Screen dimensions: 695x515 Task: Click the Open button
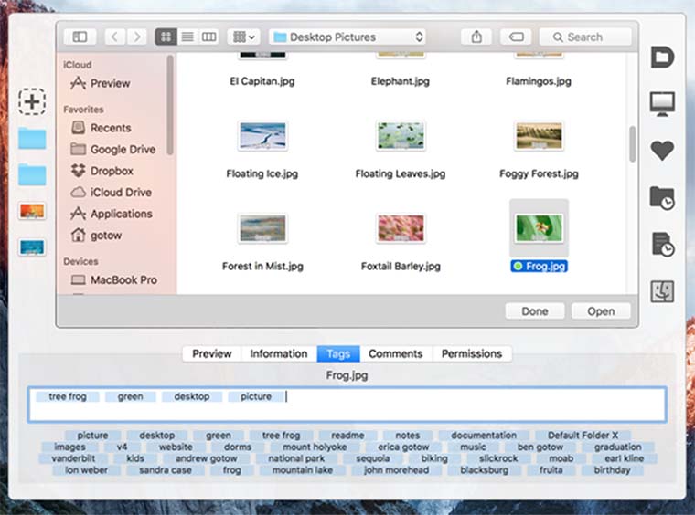(x=601, y=311)
